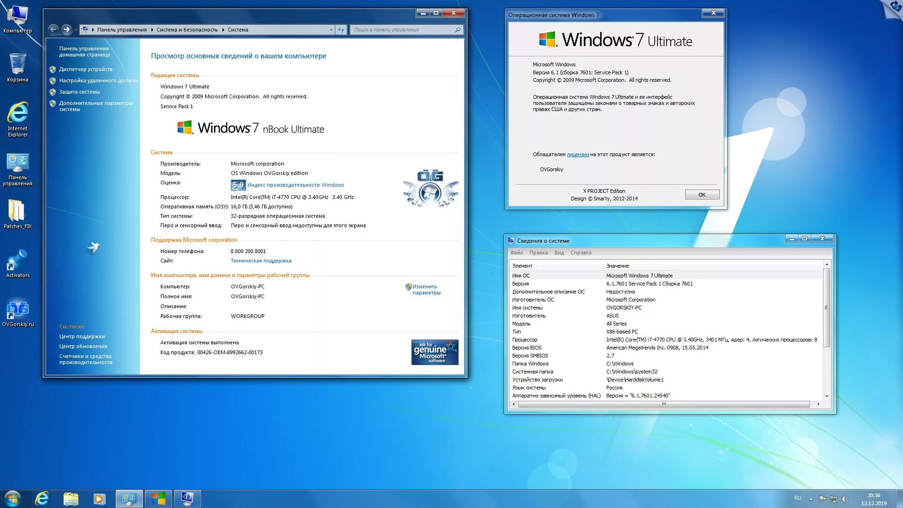The width and height of the screenshot is (903, 508).
Task: Open the лицензии link in about dialog
Action: [578, 154]
